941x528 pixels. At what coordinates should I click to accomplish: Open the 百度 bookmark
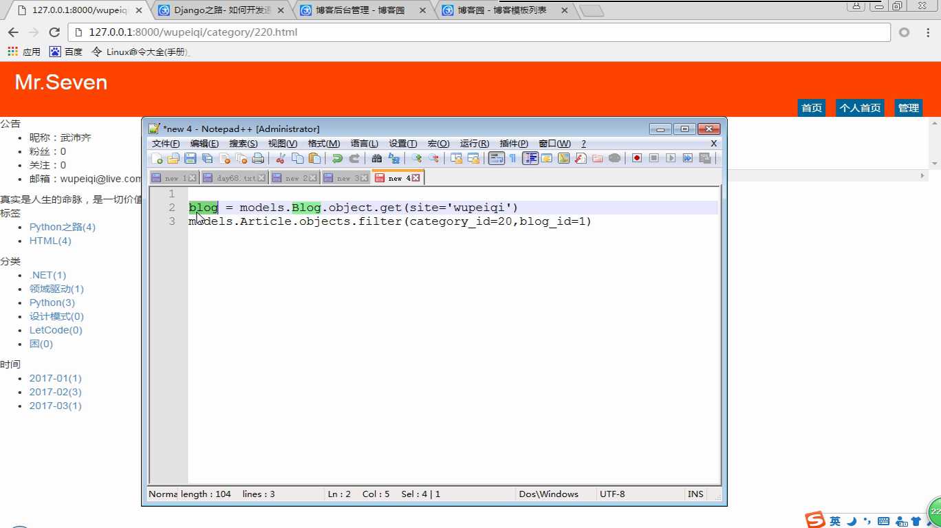pyautogui.click(x=66, y=52)
